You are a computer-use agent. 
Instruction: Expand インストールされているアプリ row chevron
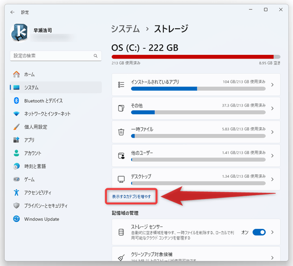(x=272, y=85)
